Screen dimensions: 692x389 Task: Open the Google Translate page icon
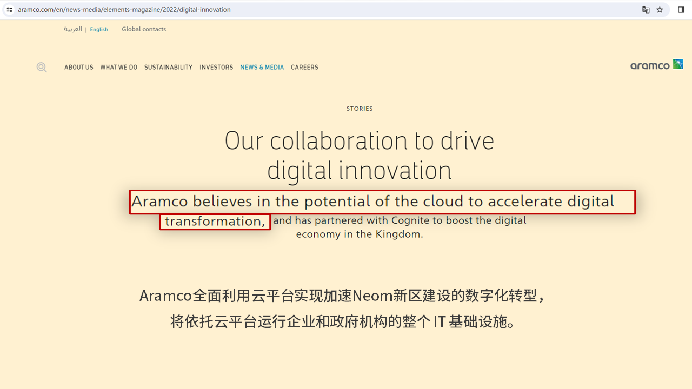point(646,10)
